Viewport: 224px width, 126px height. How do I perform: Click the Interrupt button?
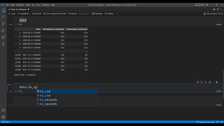point(84,14)
